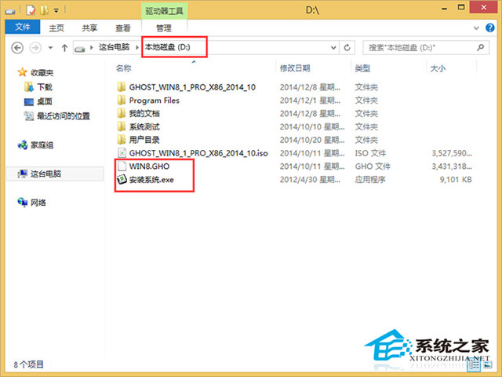Image resolution: width=502 pixels, height=377 pixels.
Task: Select the WIN8.GHO file icon
Action: [122, 167]
